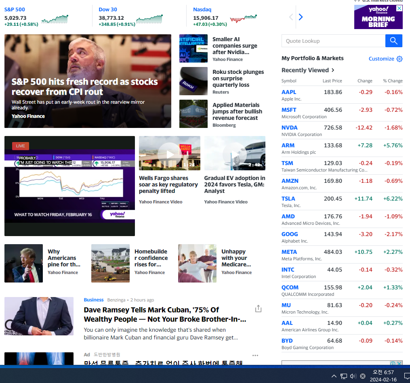Viewport: 410px width, 383px height.
Task: Open the TSLA ticker
Action: click(288, 199)
